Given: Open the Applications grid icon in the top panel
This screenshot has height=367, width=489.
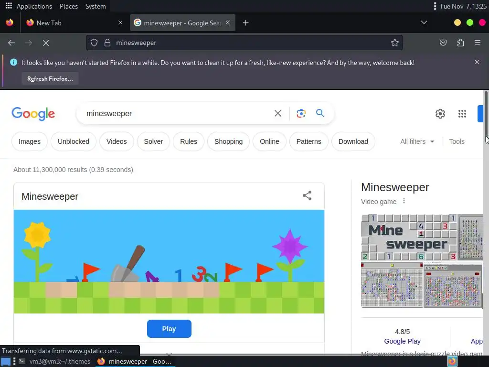Looking at the screenshot, I should 9,6.
